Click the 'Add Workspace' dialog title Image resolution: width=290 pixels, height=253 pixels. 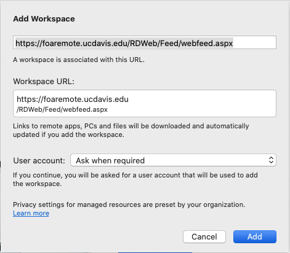tap(44, 19)
